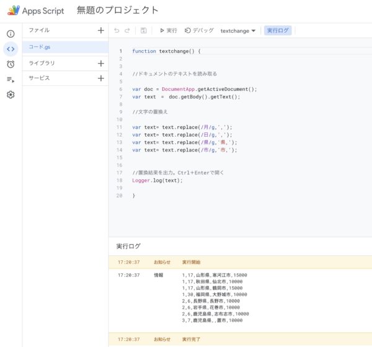372x347 pixels.
Task: Open the Executions list icon
Action: pos(11,80)
